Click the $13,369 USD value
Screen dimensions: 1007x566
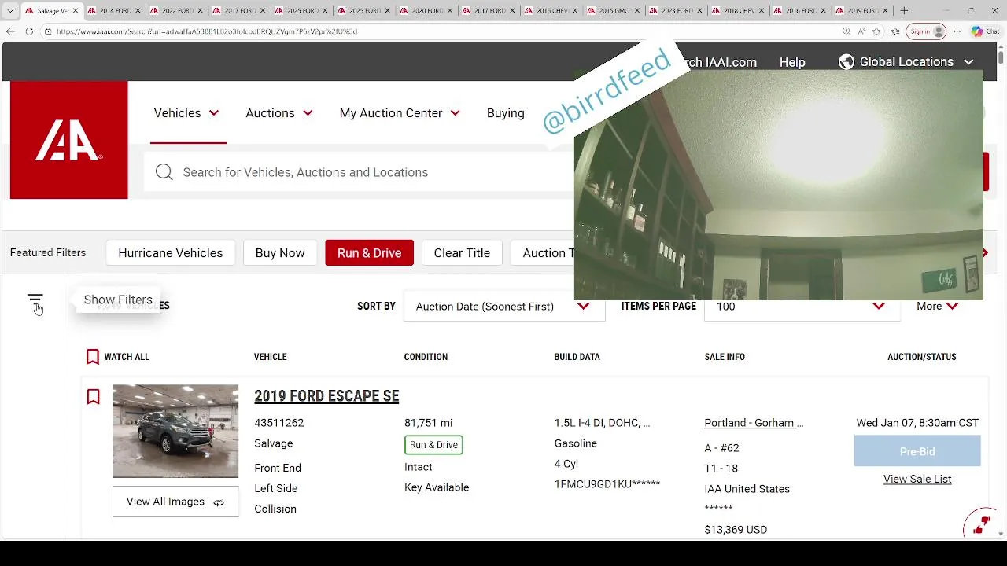(736, 530)
